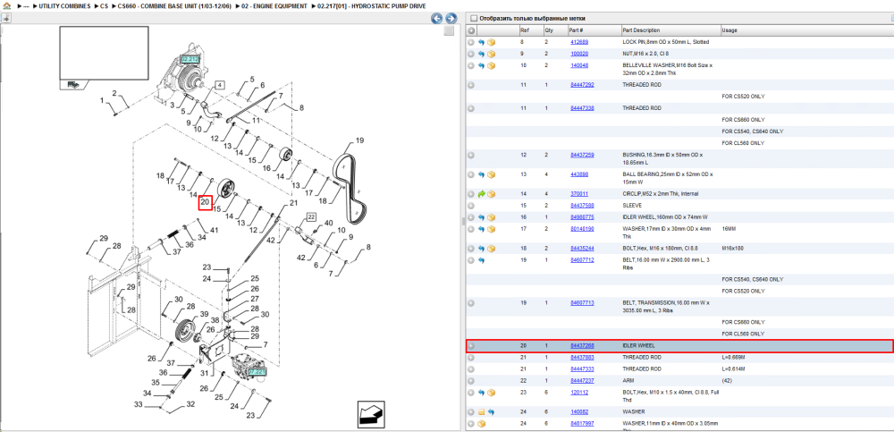894x432 pixels.
Task: Open package box icon for part 100020
Action: [491, 54]
